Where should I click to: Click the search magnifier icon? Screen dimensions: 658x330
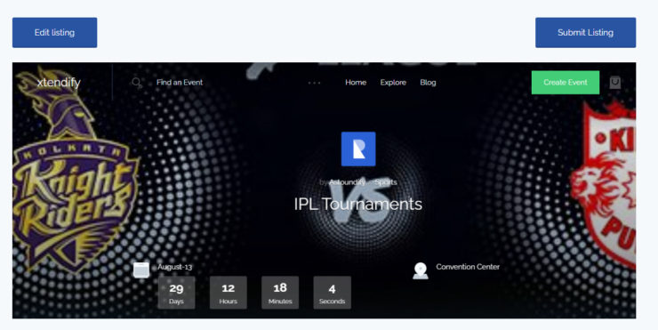(x=137, y=83)
